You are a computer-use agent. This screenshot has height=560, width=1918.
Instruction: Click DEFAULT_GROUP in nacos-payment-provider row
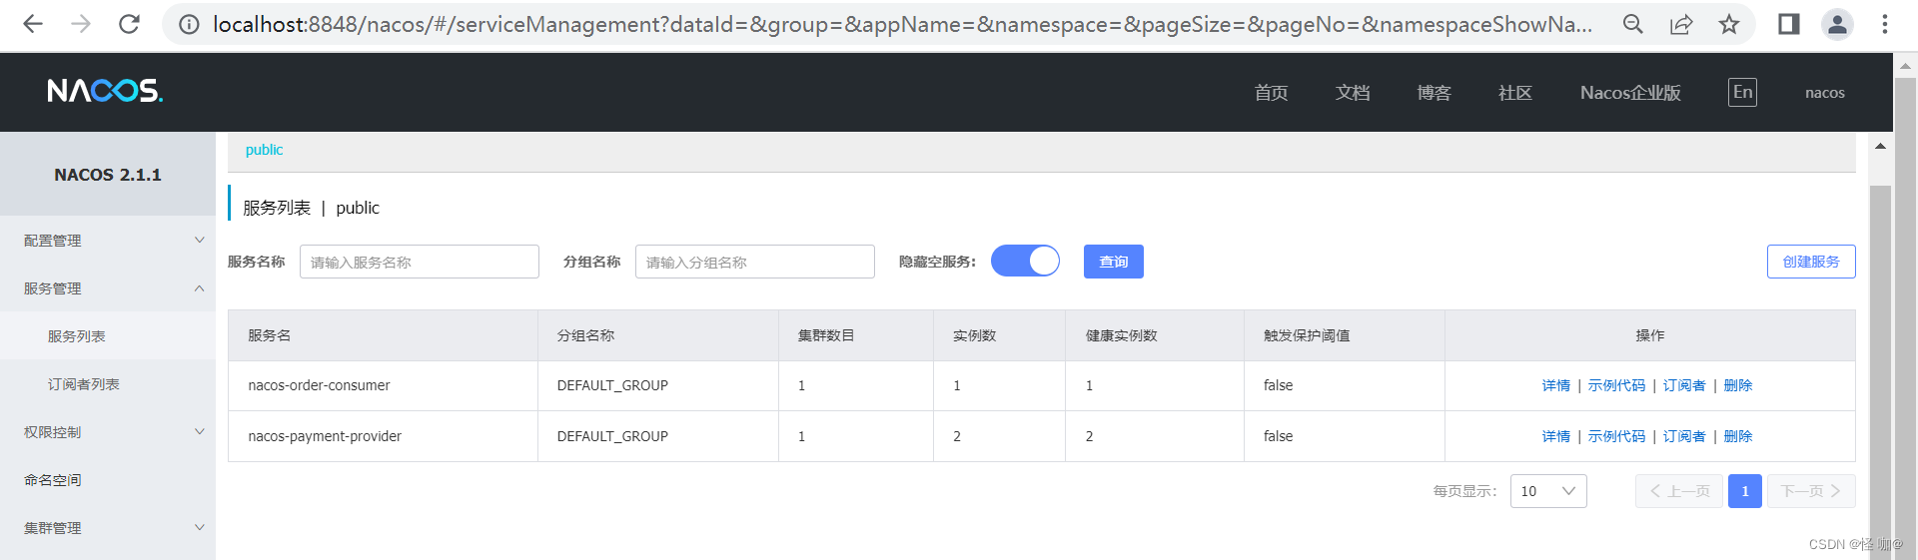pos(612,436)
